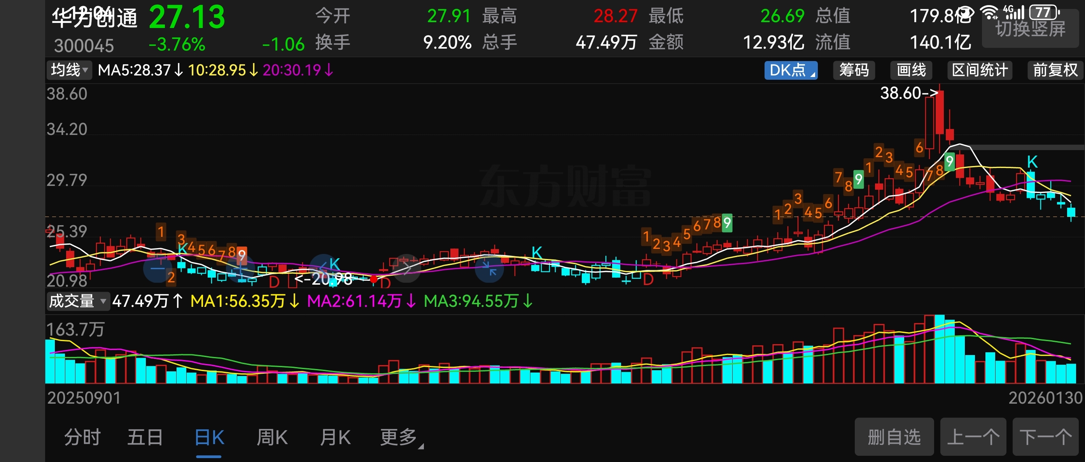Image resolution: width=1085 pixels, height=462 pixels.
Task: Switch to the 周K tab
Action: click(x=272, y=437)
